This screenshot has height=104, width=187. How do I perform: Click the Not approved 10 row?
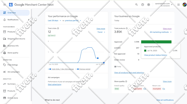click(x=127, y=54)
